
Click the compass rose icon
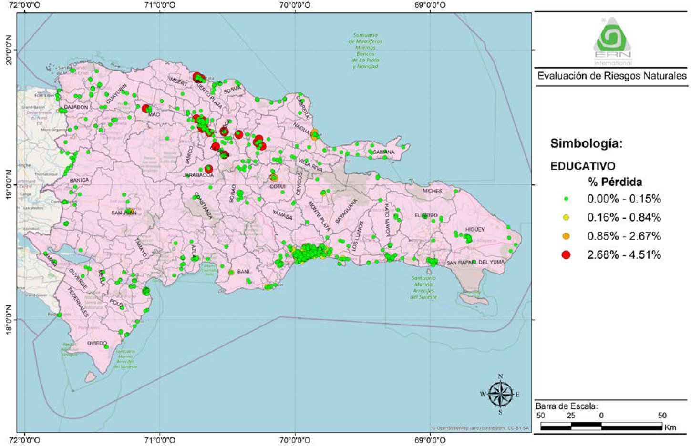point(500,394)
